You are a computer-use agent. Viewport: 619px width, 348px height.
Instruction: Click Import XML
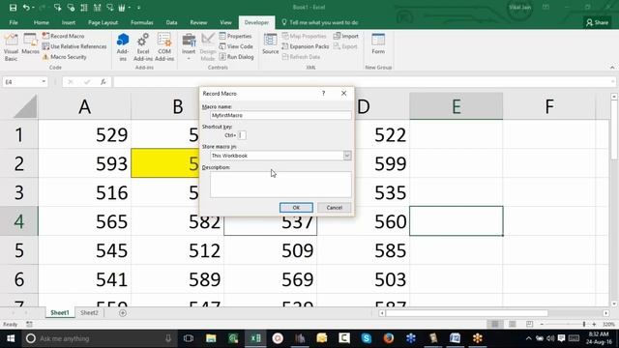click(346, 36)
